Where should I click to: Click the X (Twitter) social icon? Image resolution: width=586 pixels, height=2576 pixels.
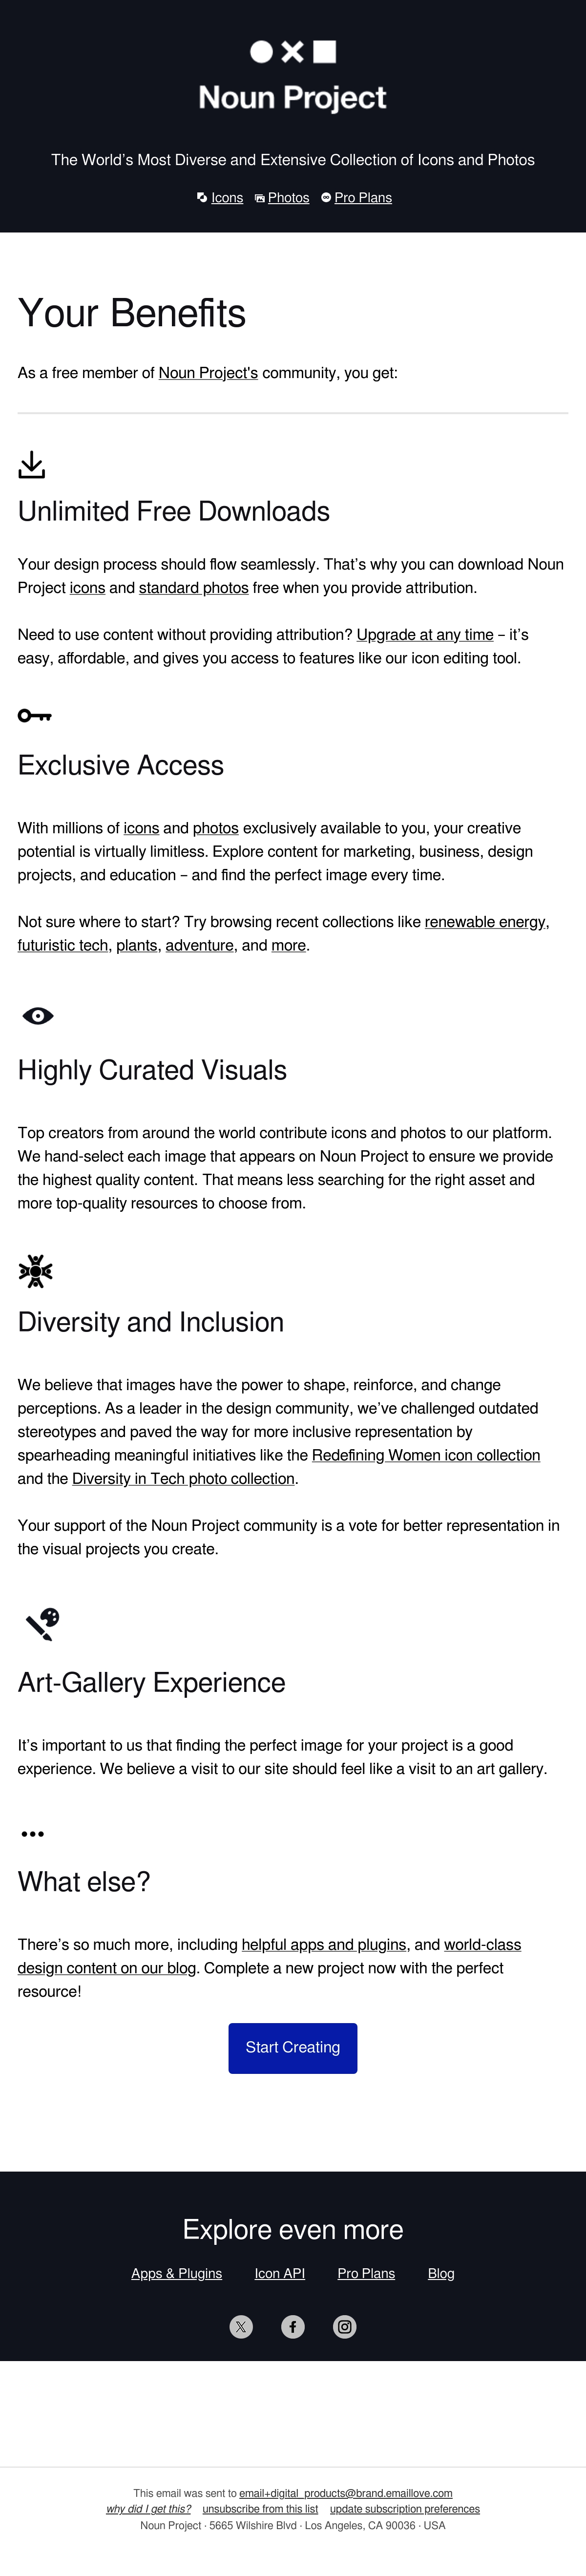coord(241,2326)
